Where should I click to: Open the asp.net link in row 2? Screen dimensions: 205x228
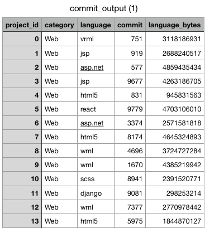click(92, 67)
